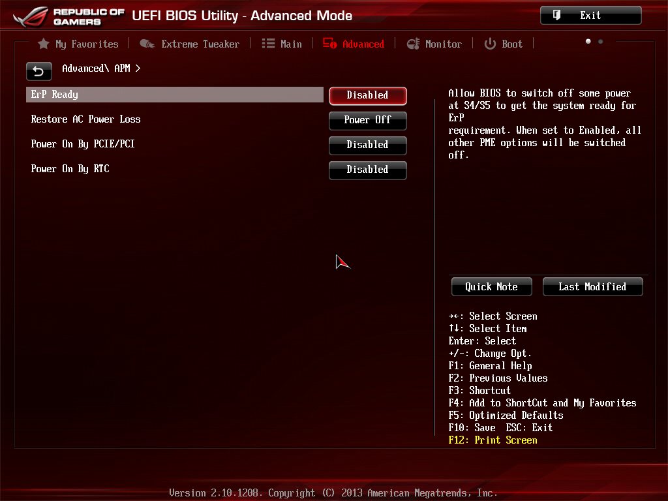The width and height of the screenshot is (668, 501).
Task: Open Power On By RTC dropdown
Action: pyautogui.click(x=368, y=170)
